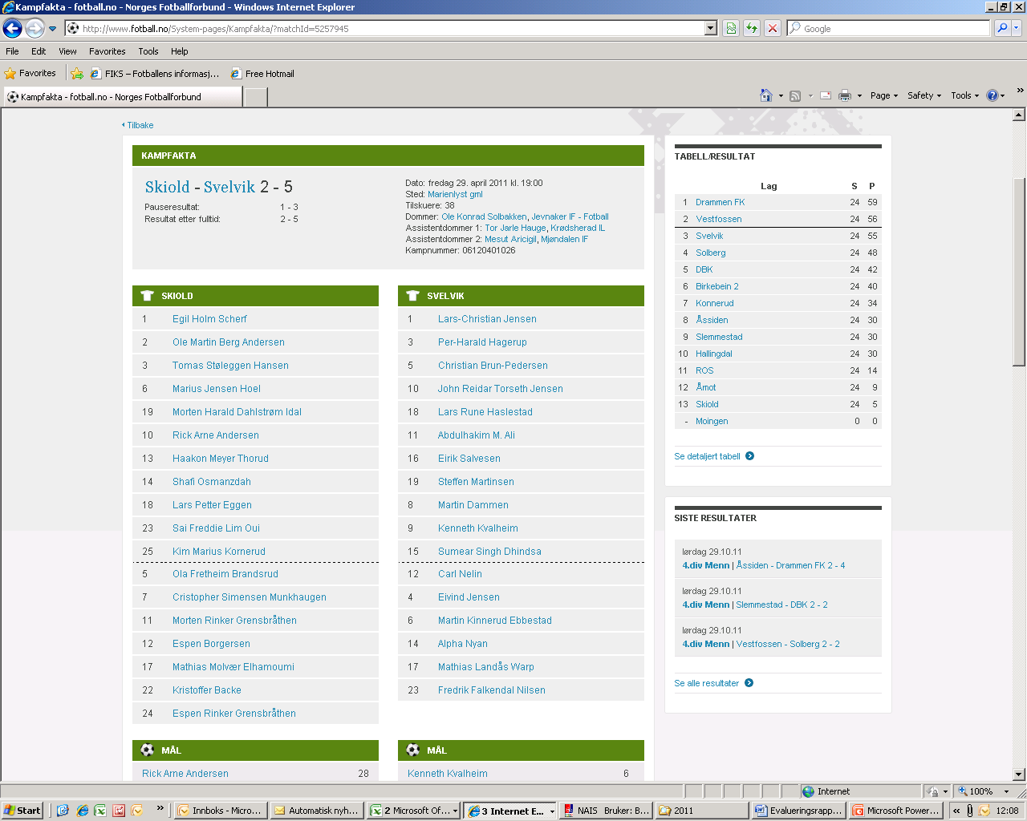This screenshot has height=821, width=1027.
Task: Select the Kampfakta fotball.no tab
Action: click(122, 97)
